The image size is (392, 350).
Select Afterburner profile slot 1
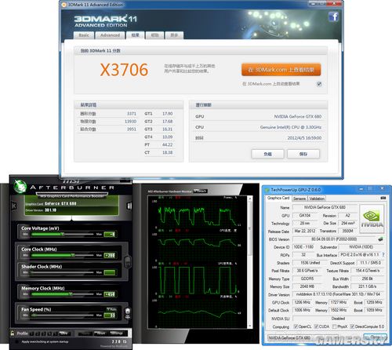point(31,334)
